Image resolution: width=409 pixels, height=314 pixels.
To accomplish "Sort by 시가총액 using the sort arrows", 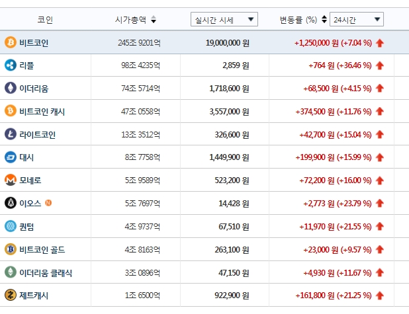I will (154, 20).
